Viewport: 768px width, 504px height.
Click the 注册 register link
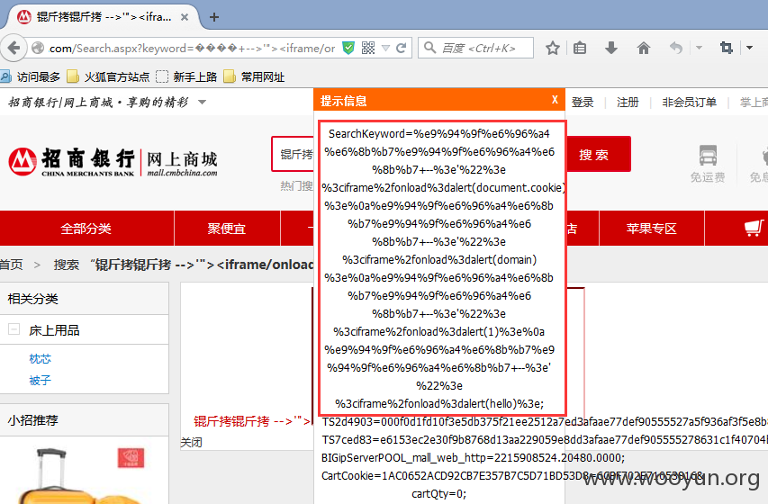(628, 103)
